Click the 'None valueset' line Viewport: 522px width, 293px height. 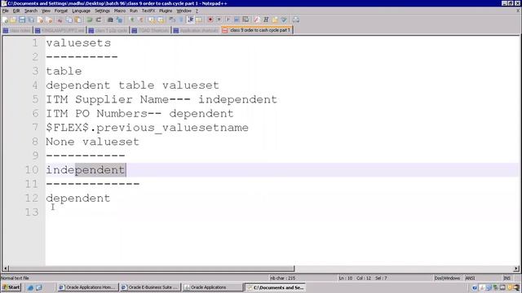[x=92, y=142]
